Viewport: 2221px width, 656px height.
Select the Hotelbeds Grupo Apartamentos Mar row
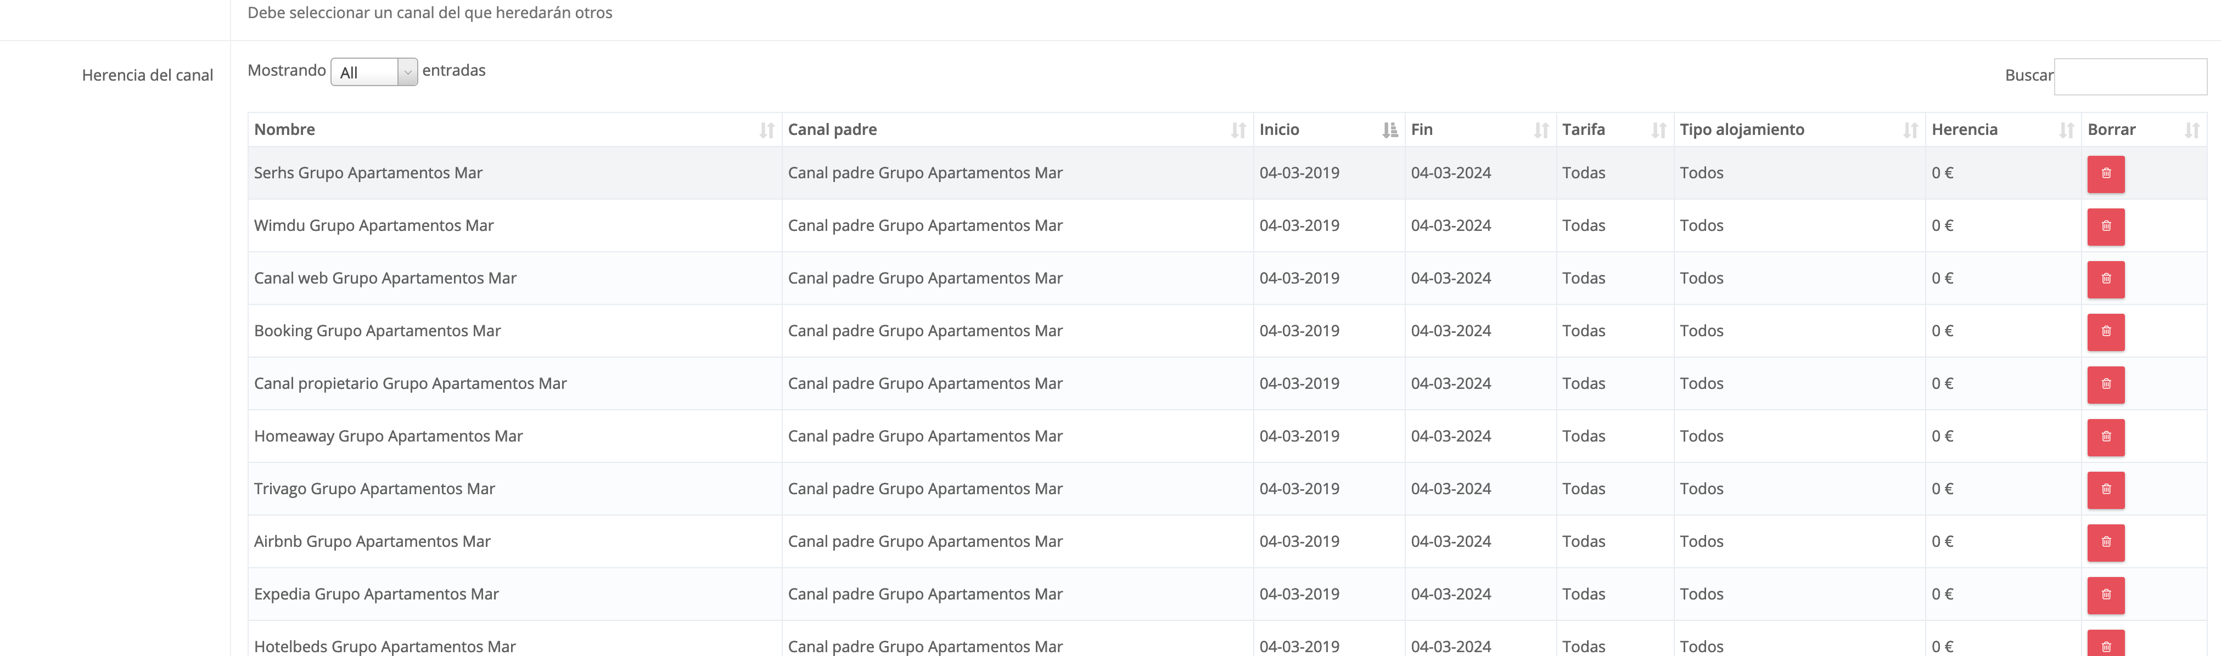[x=385, y=646]
